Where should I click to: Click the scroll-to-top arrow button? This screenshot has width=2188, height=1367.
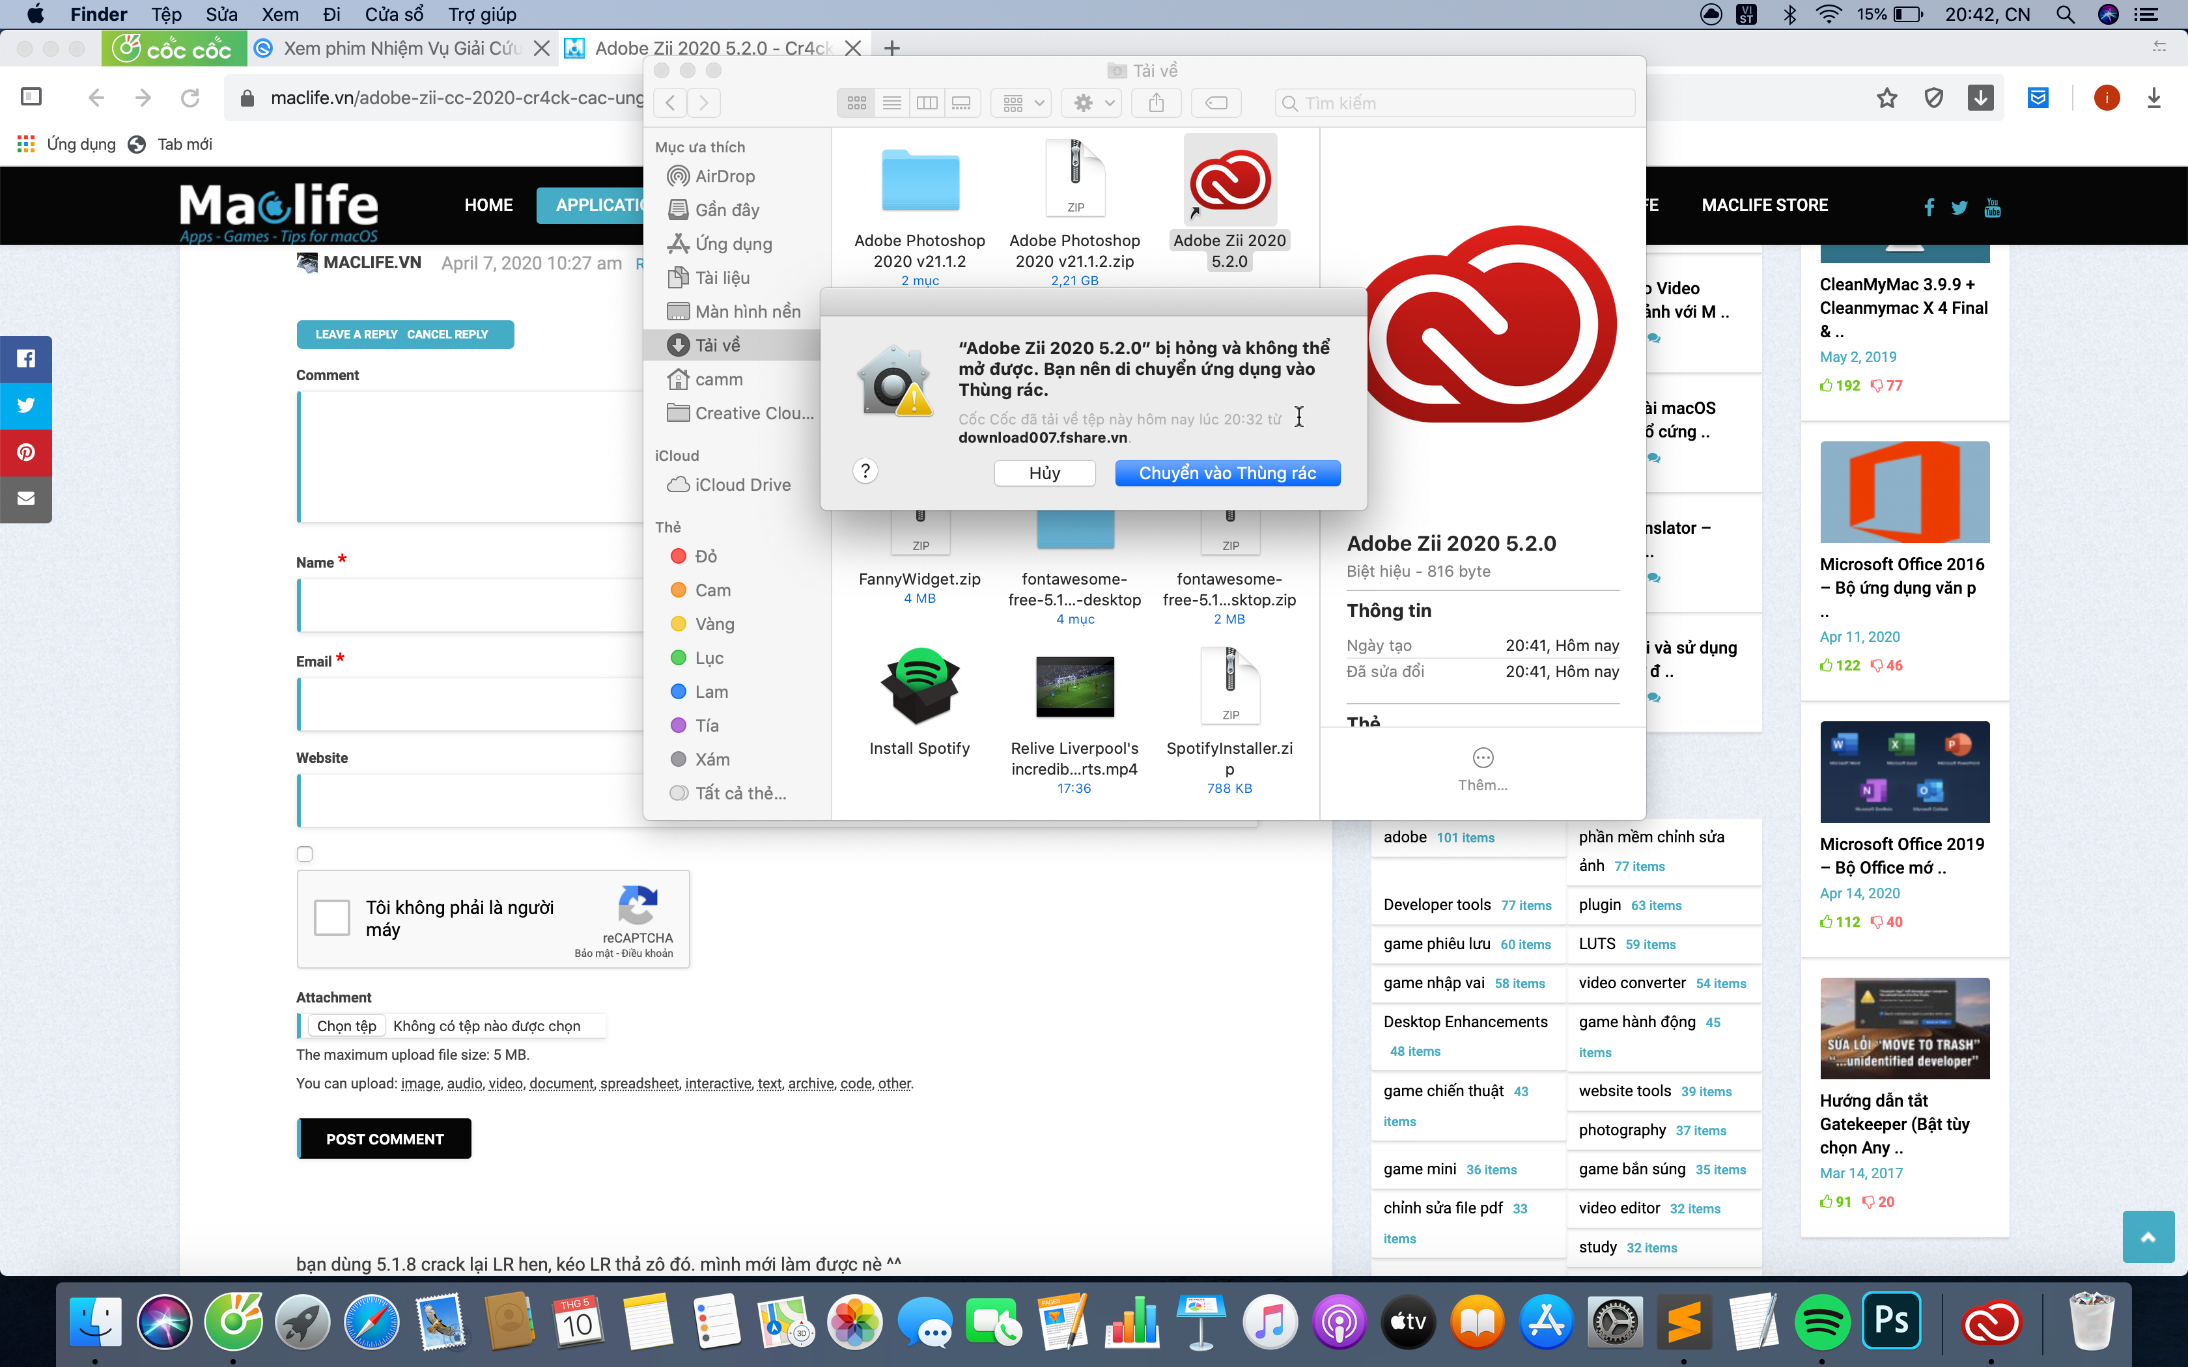pos(2148,1237)
